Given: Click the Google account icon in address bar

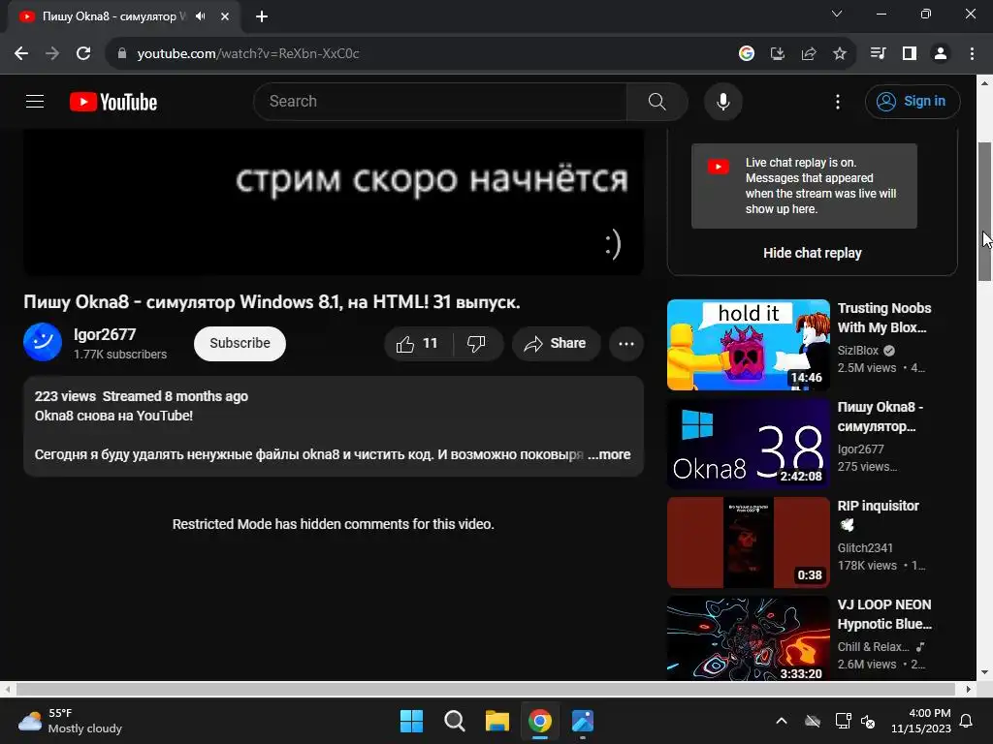Looking at the screenshot, I should [746, 53].
